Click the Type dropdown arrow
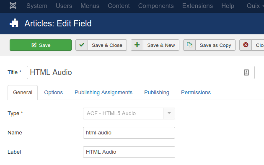The image size is (264, 165). [169, 113]
